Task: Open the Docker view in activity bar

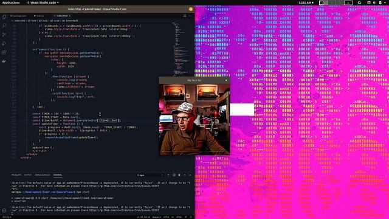Action: [x=4, y=61]
